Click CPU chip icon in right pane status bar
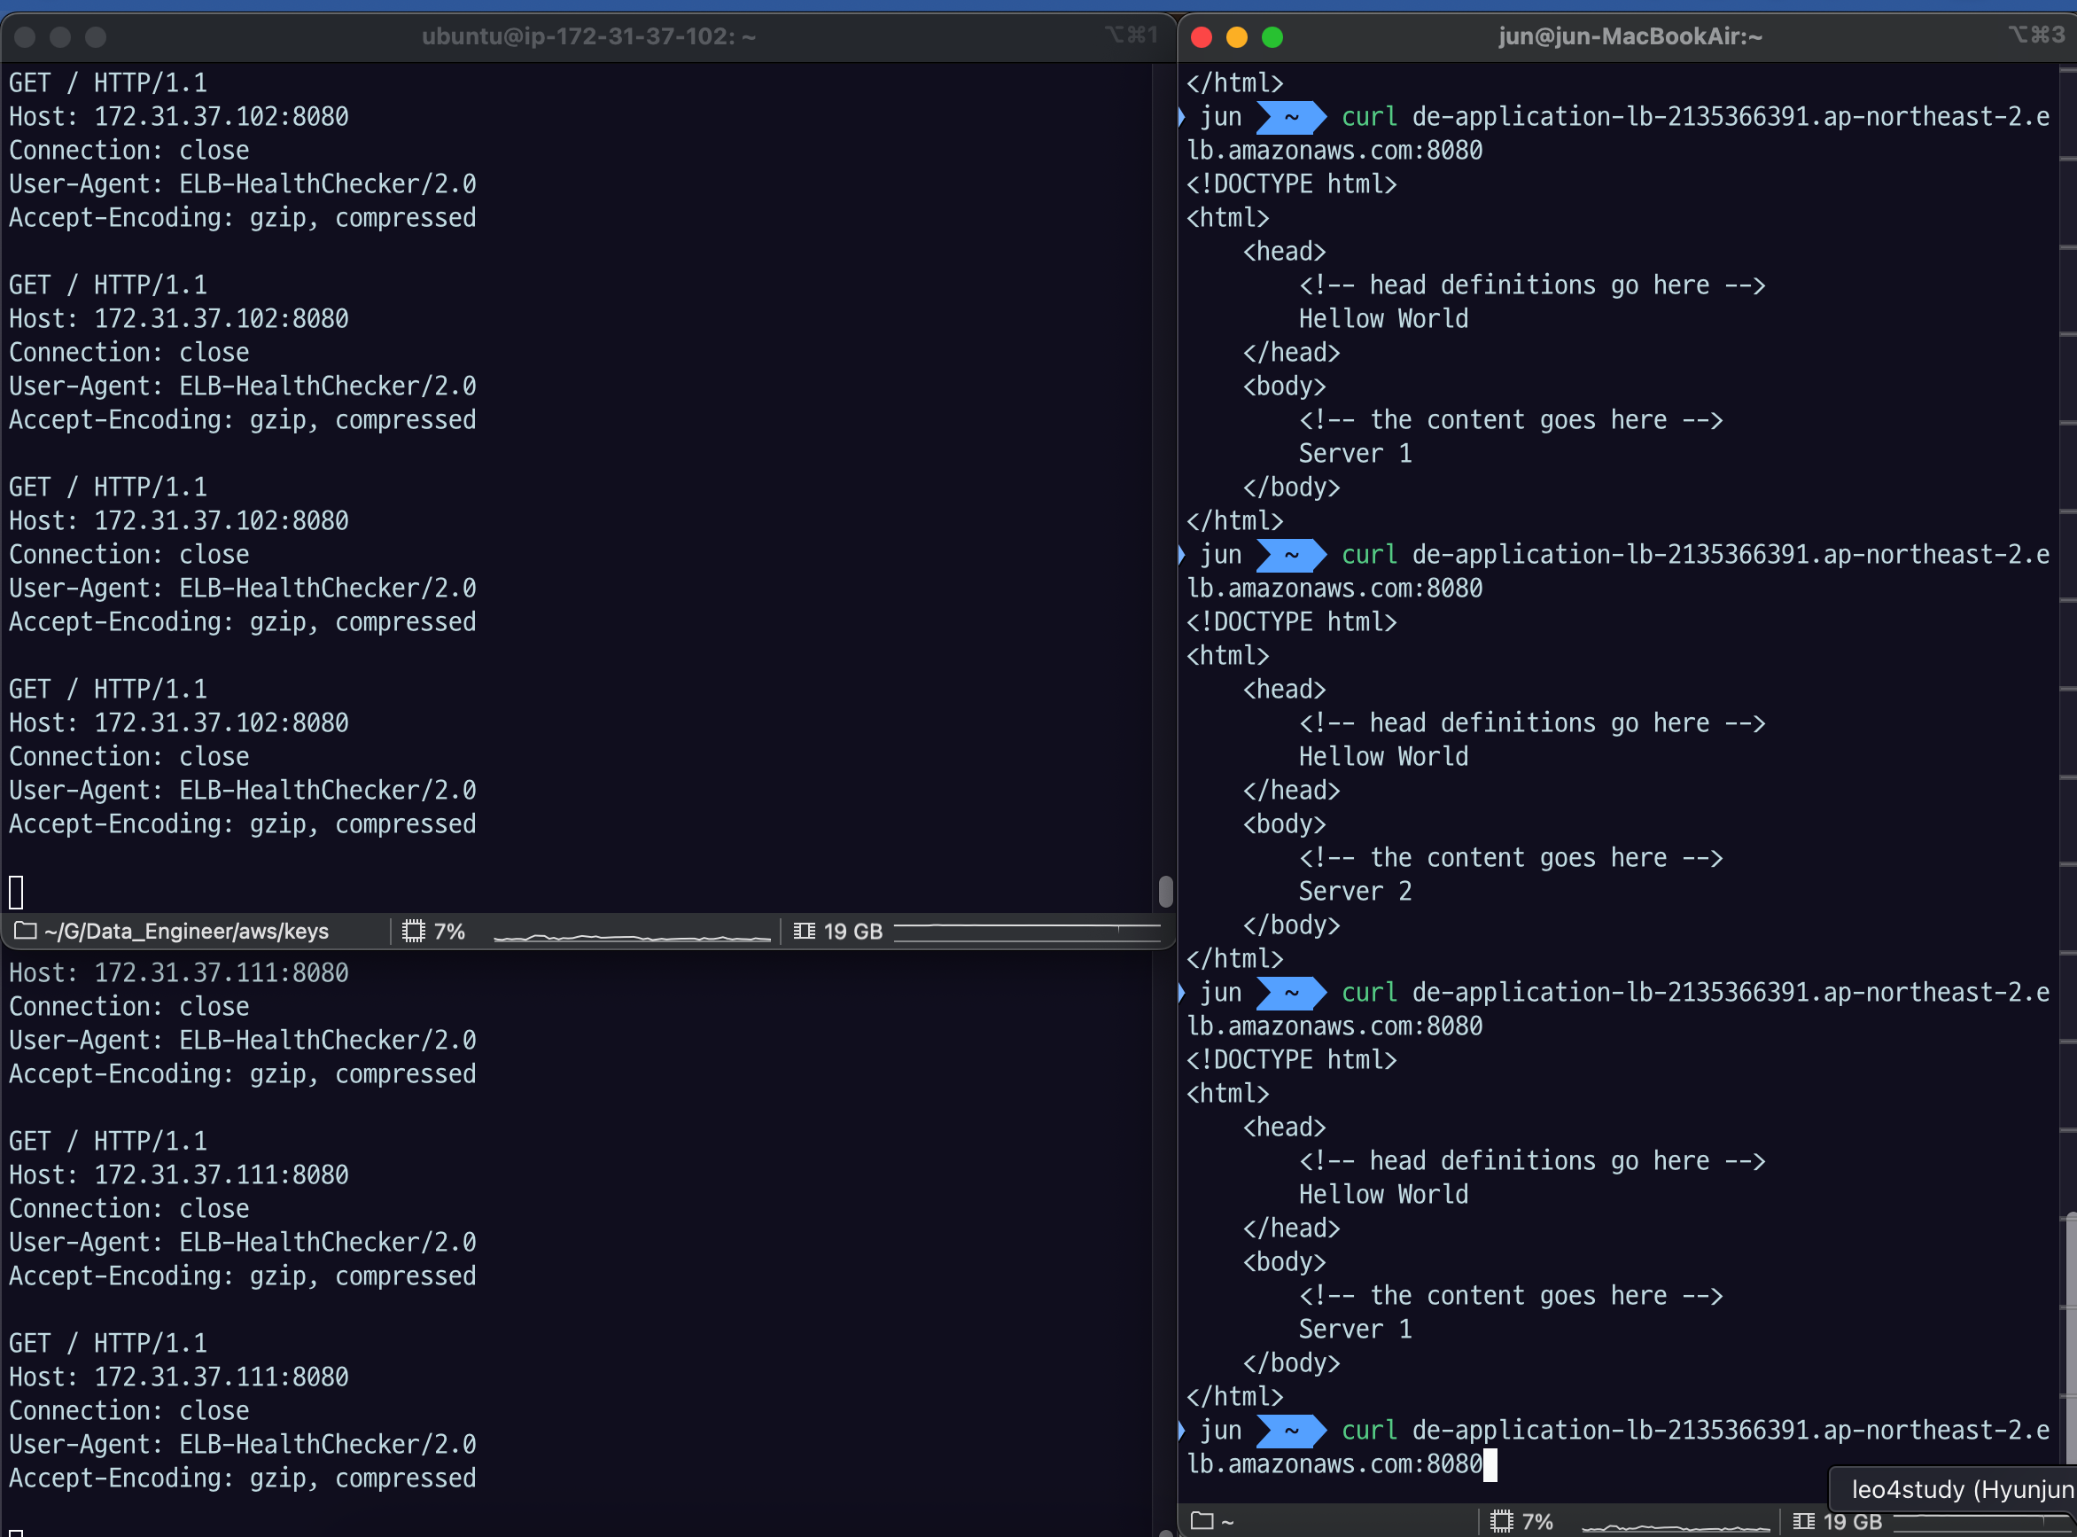Image resolution: width=2077 pixels, height=1537 pixels. pyautogui.click(x=1501, y=1520)
